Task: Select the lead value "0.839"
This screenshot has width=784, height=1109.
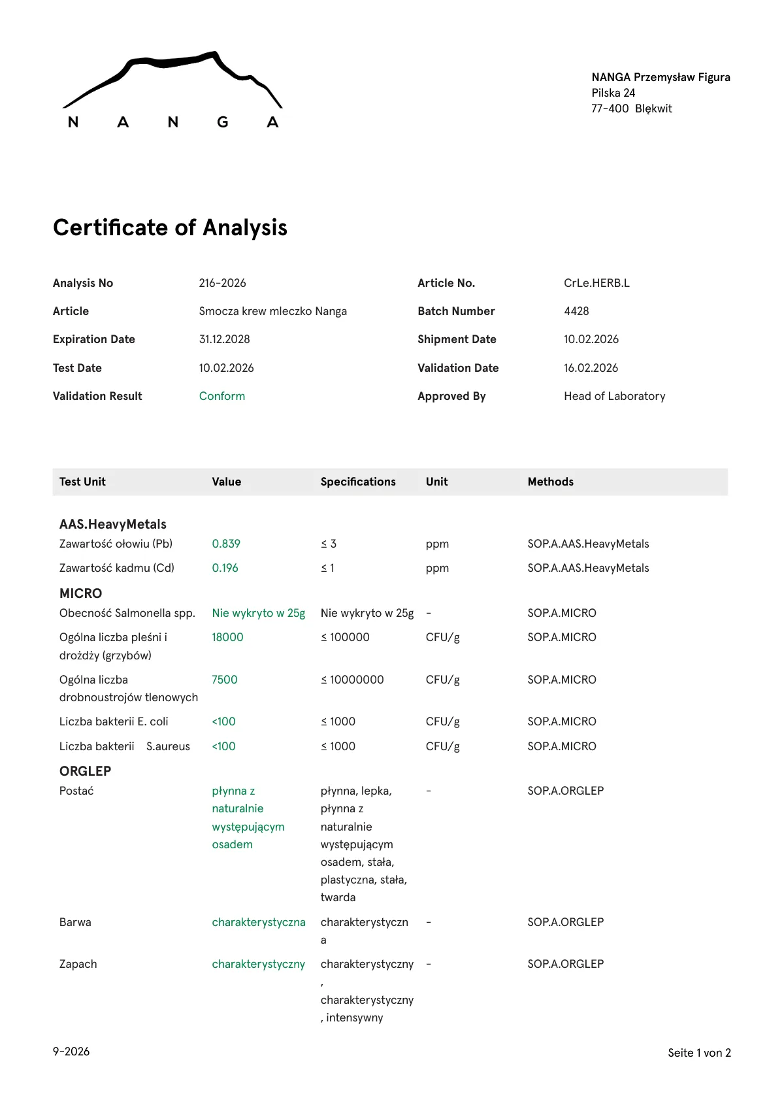Action: [x=226, y=544]
